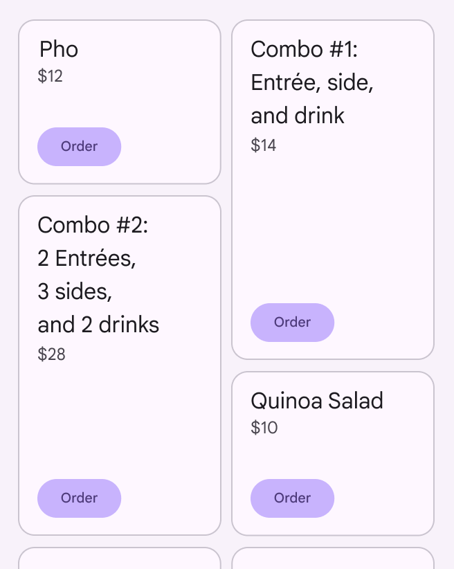Order the Combo #1 meal
Viewport: 454px width, 569px height.
coord(292,323)
